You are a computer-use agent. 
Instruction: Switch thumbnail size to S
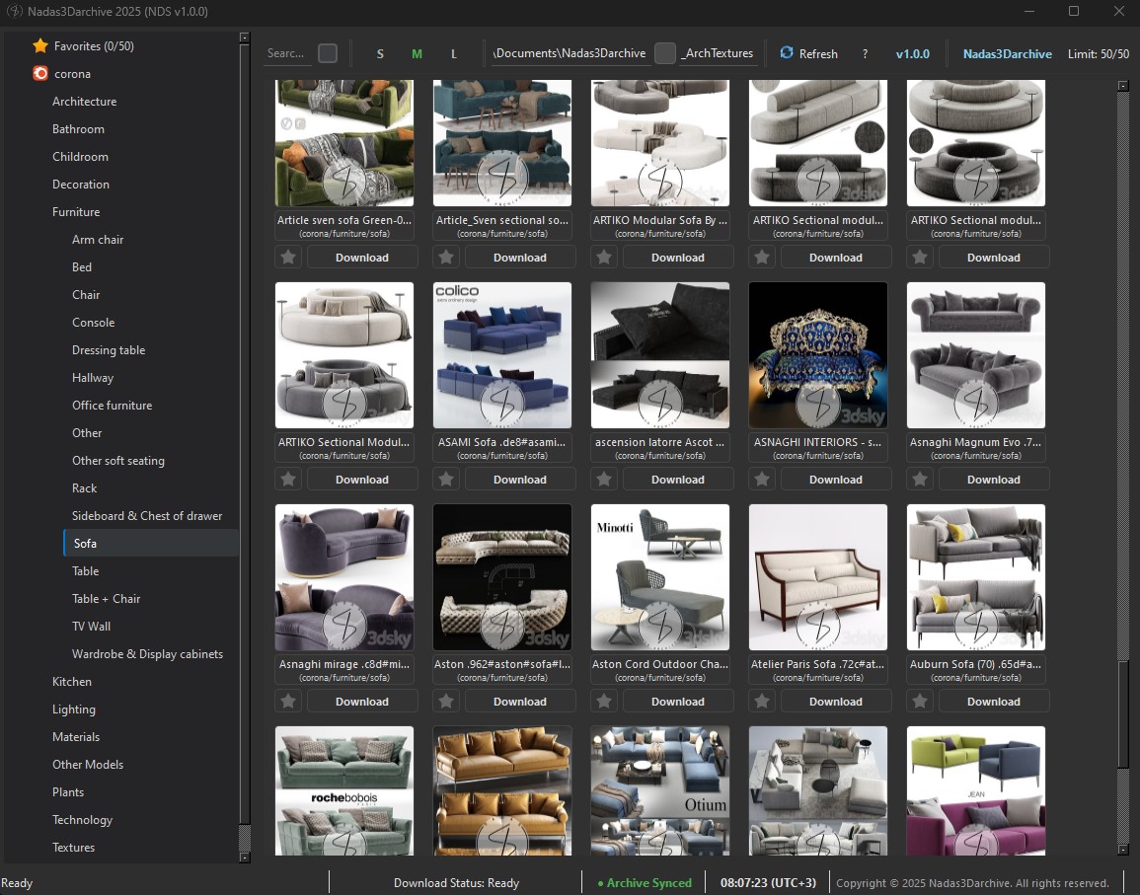380,54
